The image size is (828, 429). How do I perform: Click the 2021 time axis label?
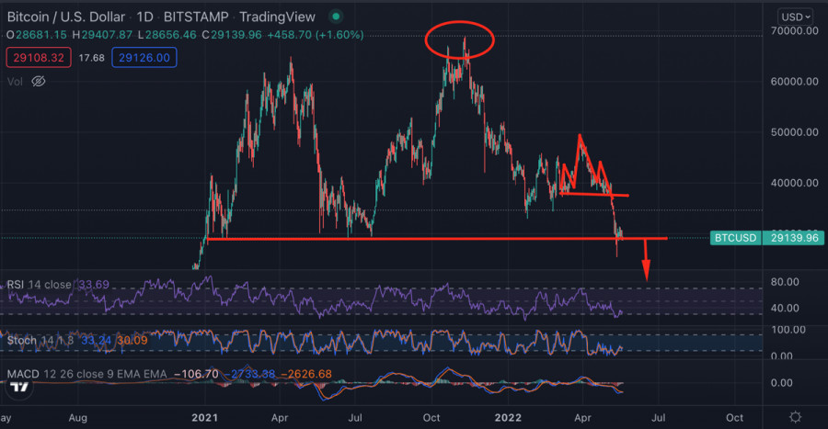(x=204, y=417)
